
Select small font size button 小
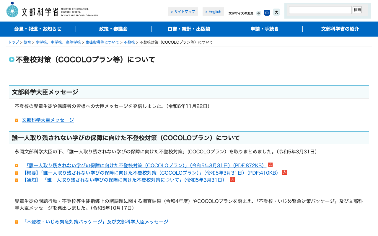[x=259, y=13]
